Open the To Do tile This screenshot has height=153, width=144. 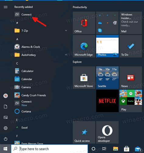(x=131, y=46)
